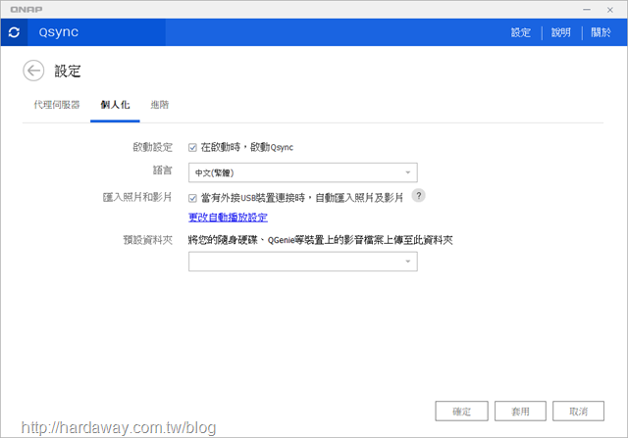The image size is (628, 438).
Task: Click the 設定 page title text
Action: pyautogui.click(x=68, y=72)
